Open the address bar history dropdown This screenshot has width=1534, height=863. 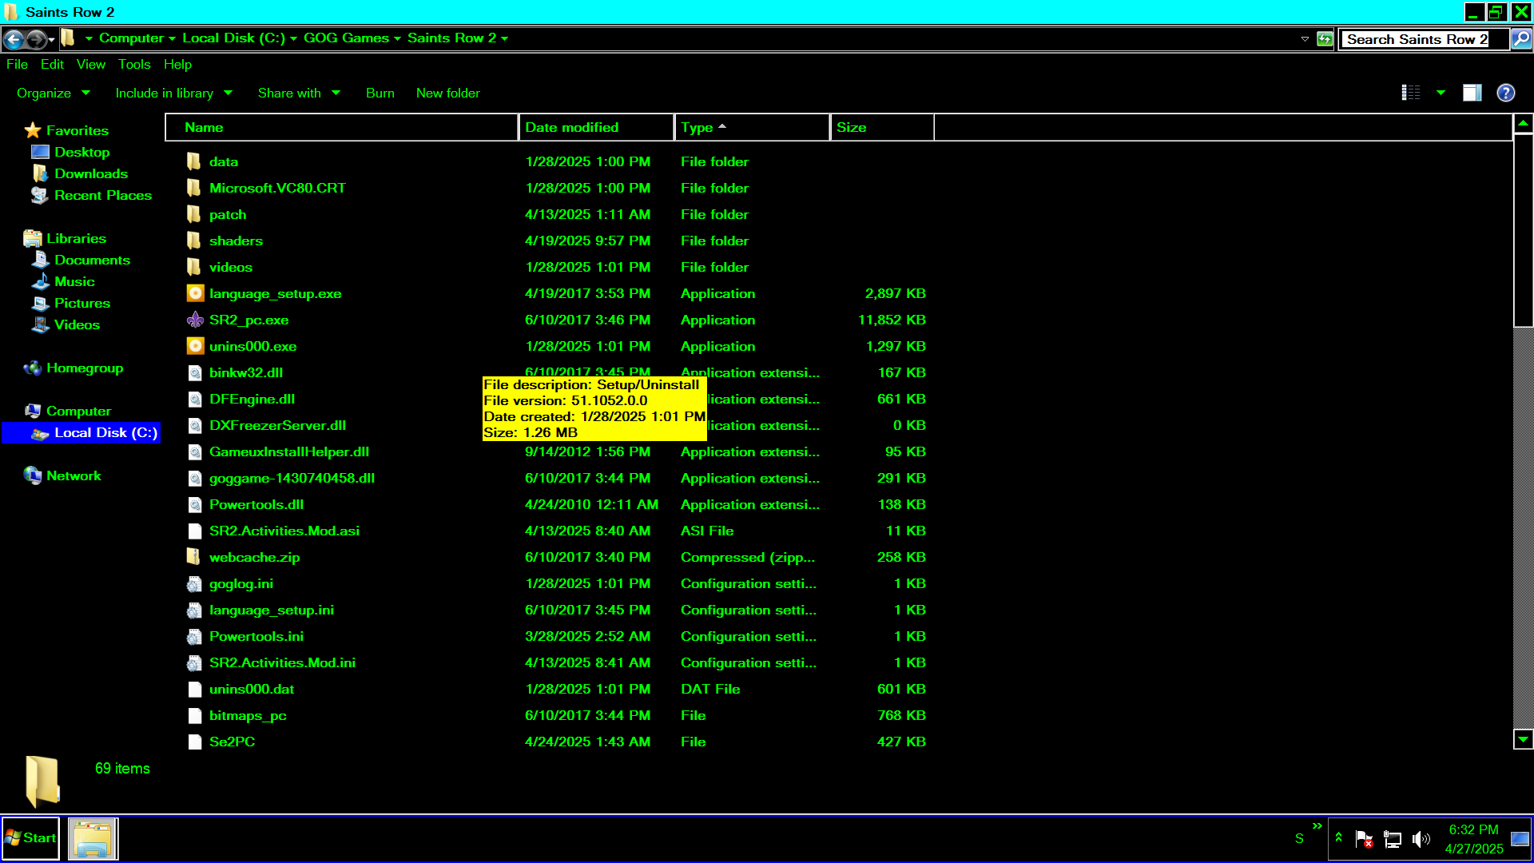pos(1305,38)
